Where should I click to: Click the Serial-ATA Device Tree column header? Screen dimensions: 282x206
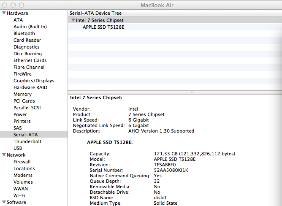(x=175, y=13)
